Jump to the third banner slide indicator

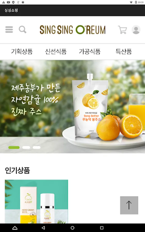[x=37, y=147]
